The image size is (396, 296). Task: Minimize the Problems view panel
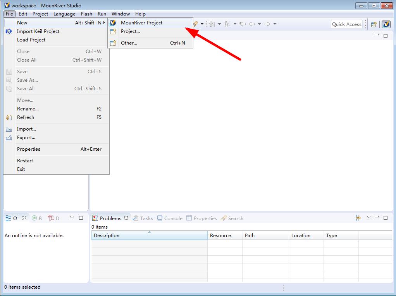point(377,217)
